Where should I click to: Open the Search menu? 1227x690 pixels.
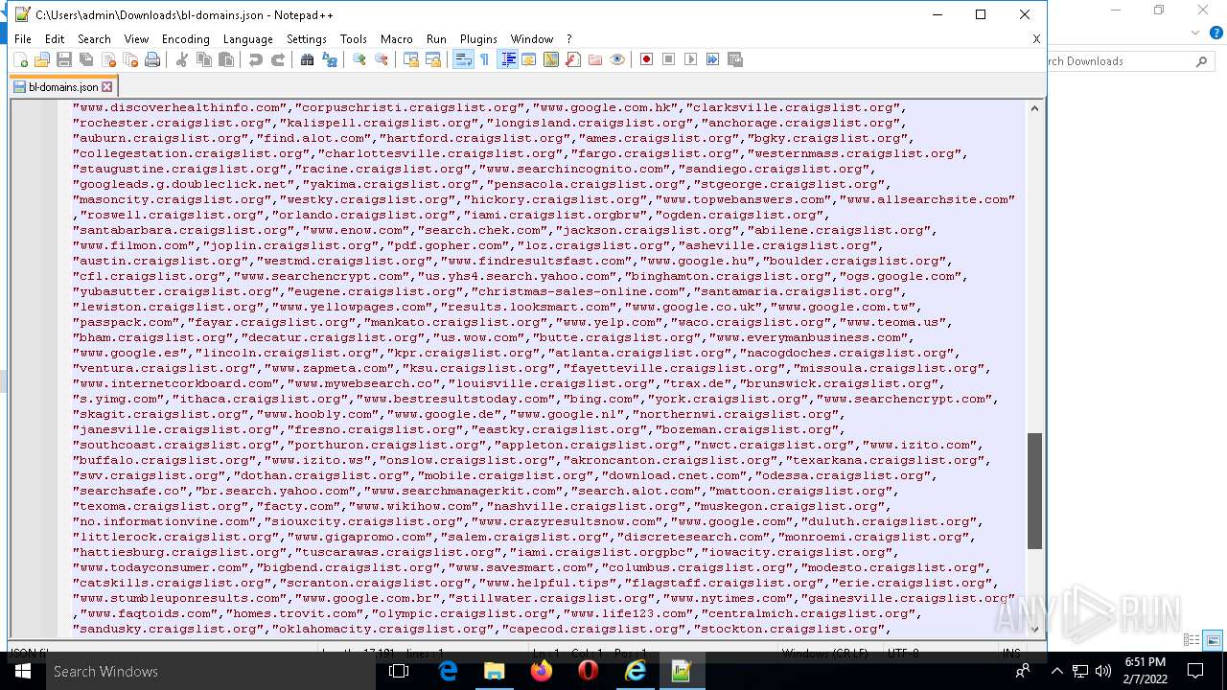94,39
